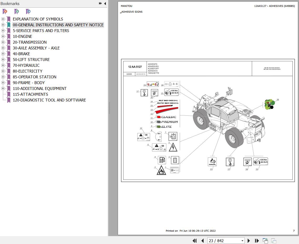Open 5-SERVICE PARTS AND FILTERS bookmark
Image resolution: width=299 pixels, height=244 pixels.
(x=41, y=31)
